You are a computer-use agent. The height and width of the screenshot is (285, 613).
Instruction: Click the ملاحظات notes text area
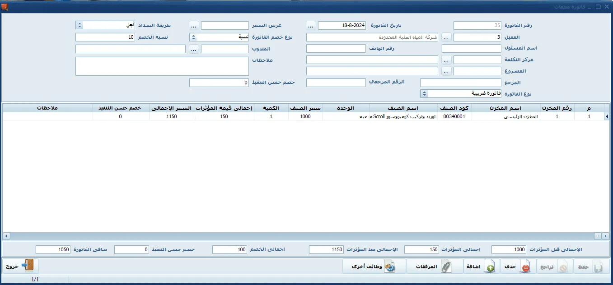pyautogui.click(x=162, y=66)
